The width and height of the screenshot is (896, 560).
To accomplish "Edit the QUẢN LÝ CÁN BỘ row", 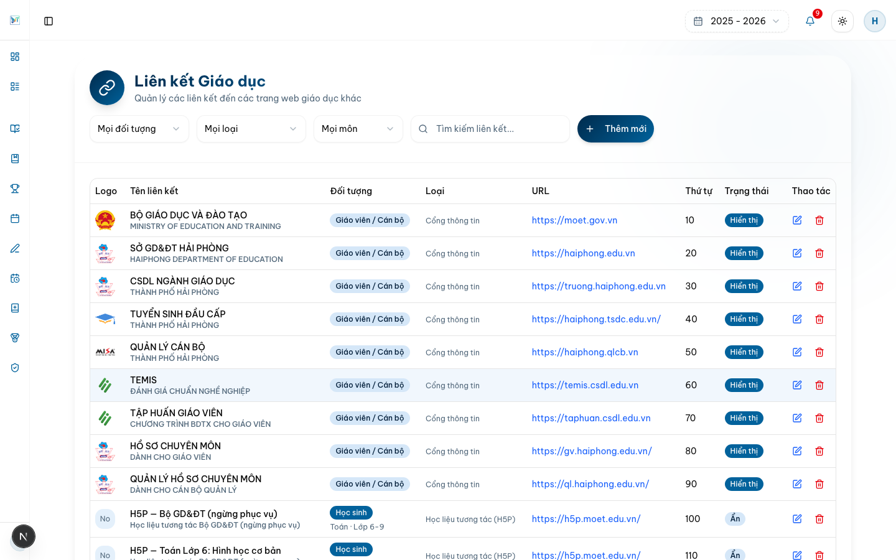I will [x=797, y=352].
